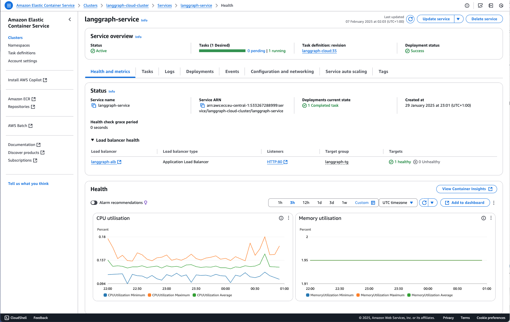
Task: Open Cookie preferences in footer
Action: (x=491, y=318)
